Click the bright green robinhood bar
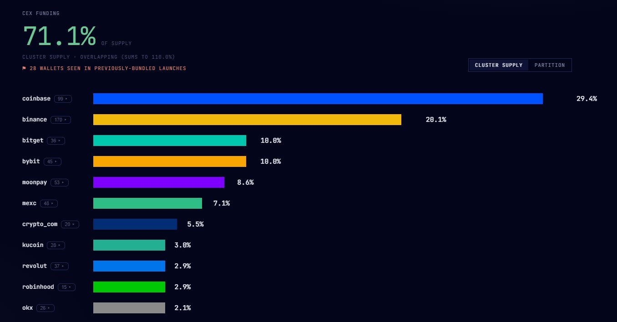The height and width of the screenshot is (322, 617). 129,287
